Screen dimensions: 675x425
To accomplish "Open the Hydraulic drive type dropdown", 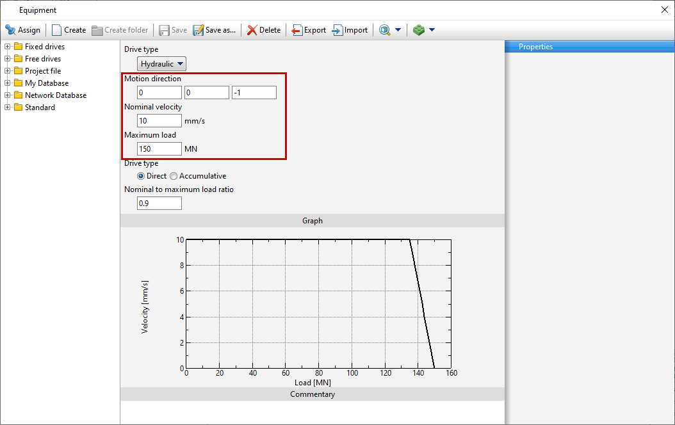I will [162, 63].
